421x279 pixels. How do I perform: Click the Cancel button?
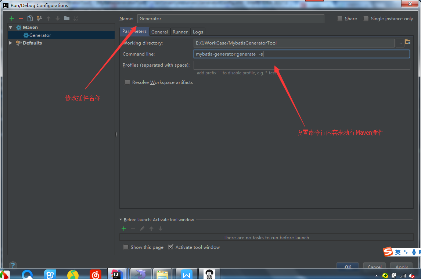pyautogui.click(x=375, y=265)
